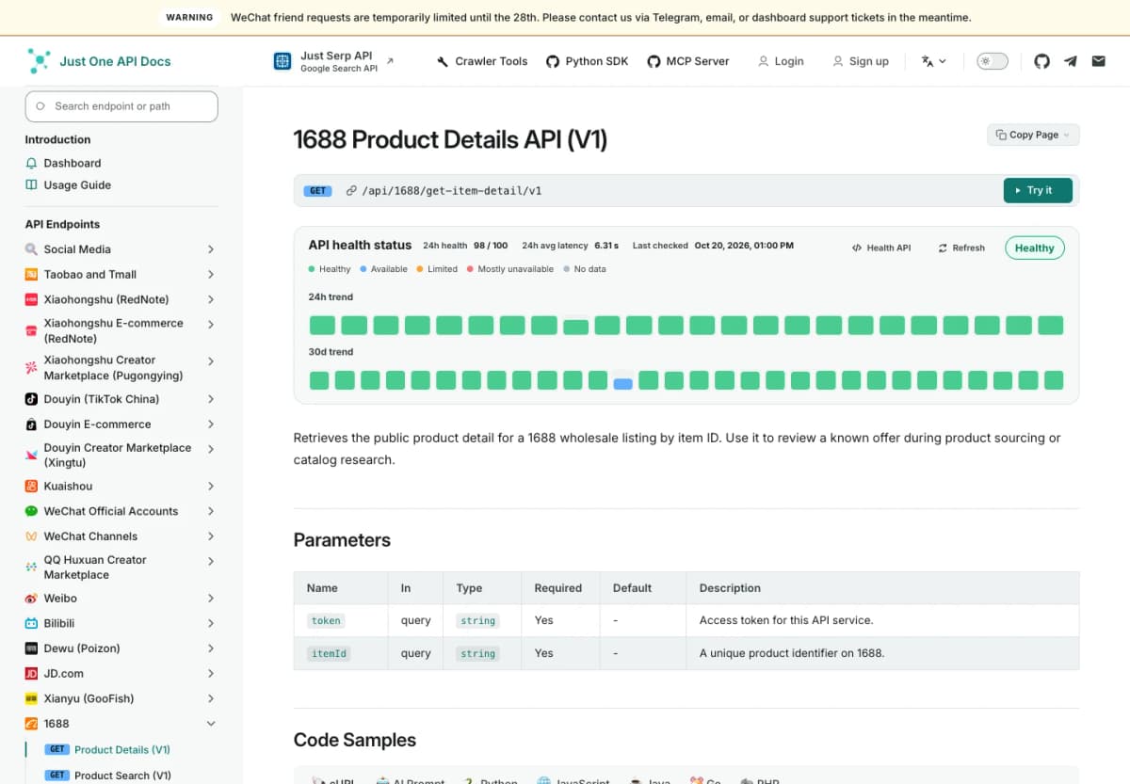Click the Dashboard bell icon
1130x784 pixels.
point(32,163)
